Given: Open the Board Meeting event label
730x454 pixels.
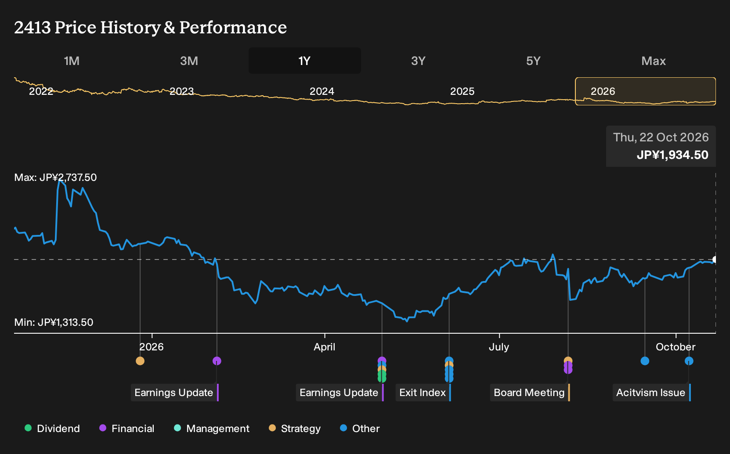Looking at the screenshot, I should (530, 393).
